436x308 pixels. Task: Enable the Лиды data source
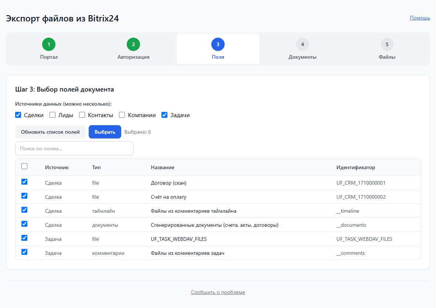[x=52, y=115]
